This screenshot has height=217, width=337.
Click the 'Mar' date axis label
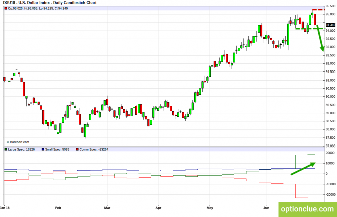point(107,208)
